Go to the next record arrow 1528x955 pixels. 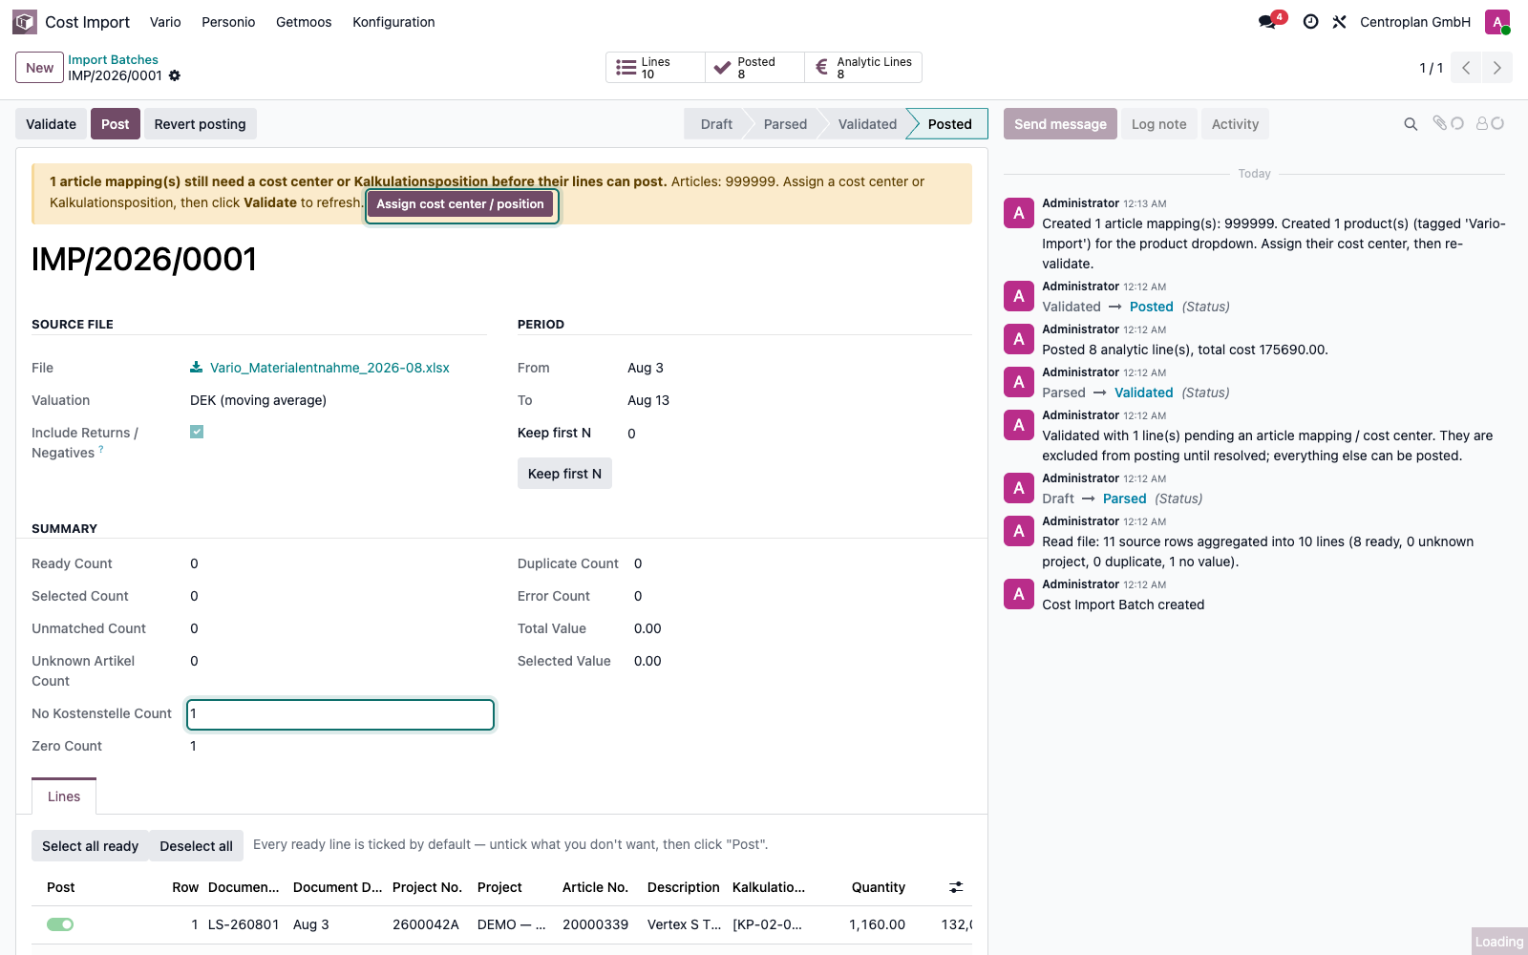point(1497,68)
